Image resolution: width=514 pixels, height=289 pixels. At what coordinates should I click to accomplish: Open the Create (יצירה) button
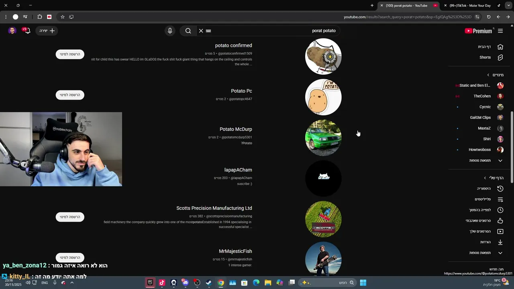pyautogui.click(x=47, y=31)
